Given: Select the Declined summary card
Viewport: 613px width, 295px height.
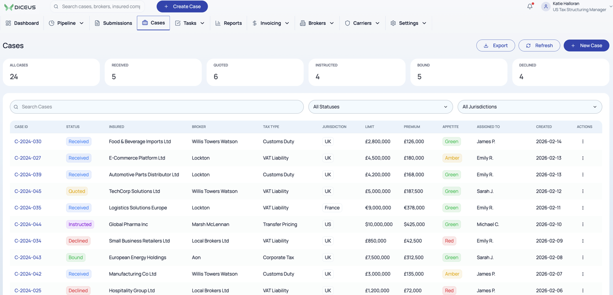Looking at the screenshot, I should (x=561, y=72).
